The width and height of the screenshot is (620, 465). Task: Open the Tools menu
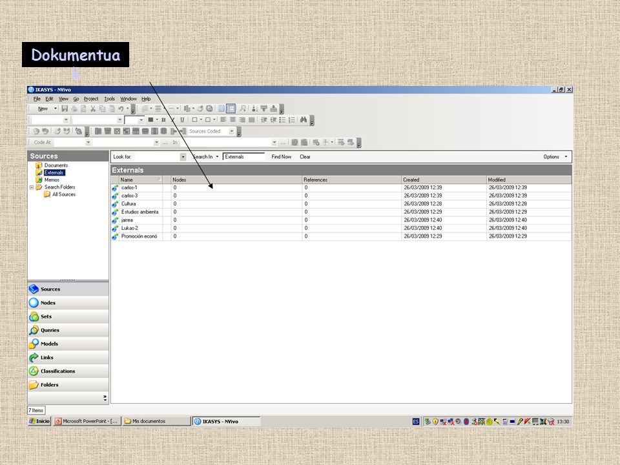click(110, 99)
